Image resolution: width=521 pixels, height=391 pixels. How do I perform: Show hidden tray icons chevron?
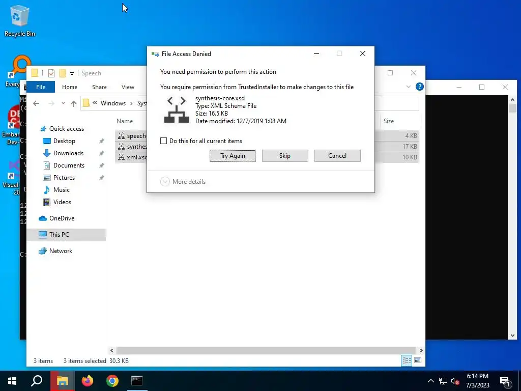pyautogui.click(x=430, y=381)
